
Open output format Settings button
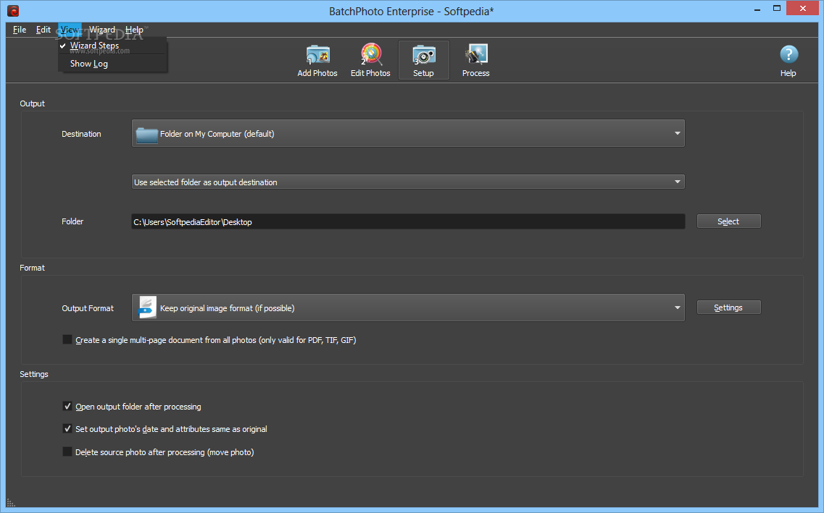[x=728, y=308]
